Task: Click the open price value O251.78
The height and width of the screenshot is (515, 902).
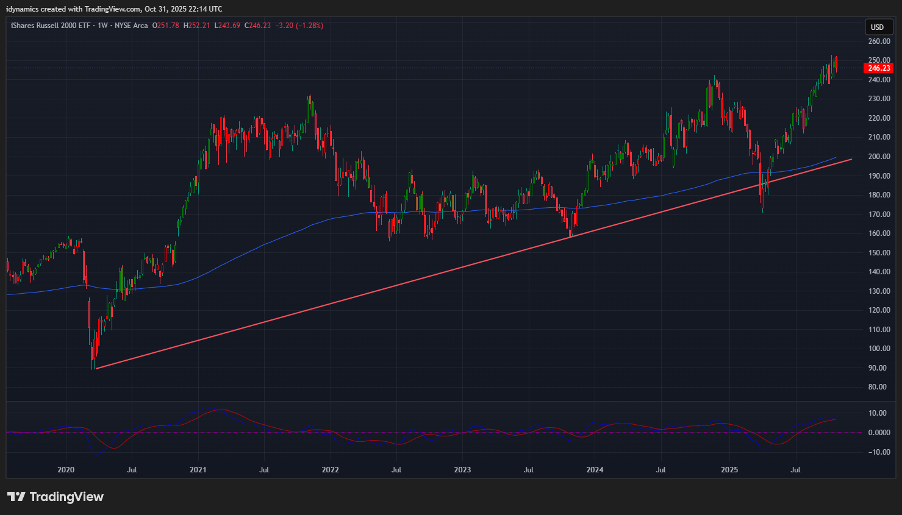Action: [166, 26]
